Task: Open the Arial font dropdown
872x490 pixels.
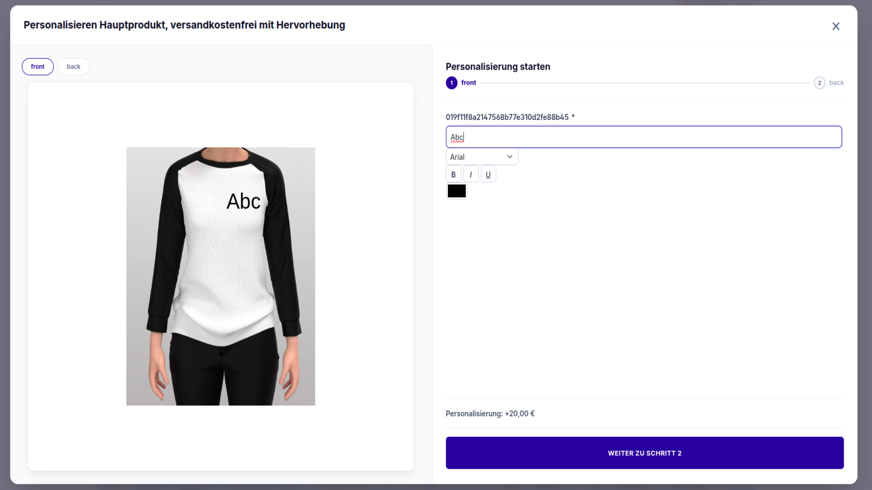Action: pos(482,157)
